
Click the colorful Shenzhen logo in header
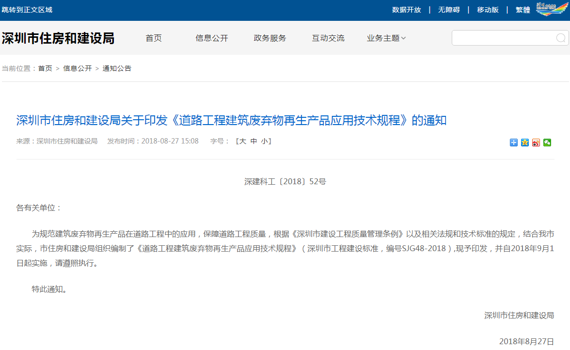click(552, 9)
